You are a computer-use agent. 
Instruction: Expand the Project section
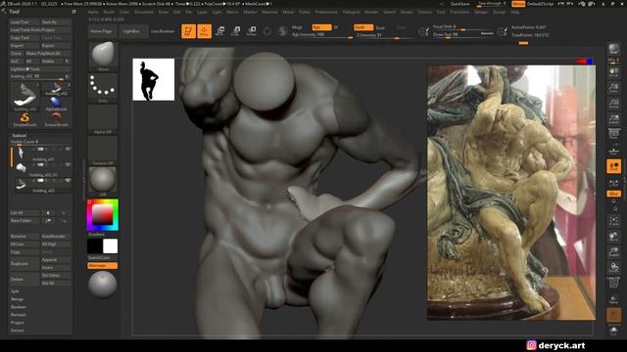(x=18, y=323)
